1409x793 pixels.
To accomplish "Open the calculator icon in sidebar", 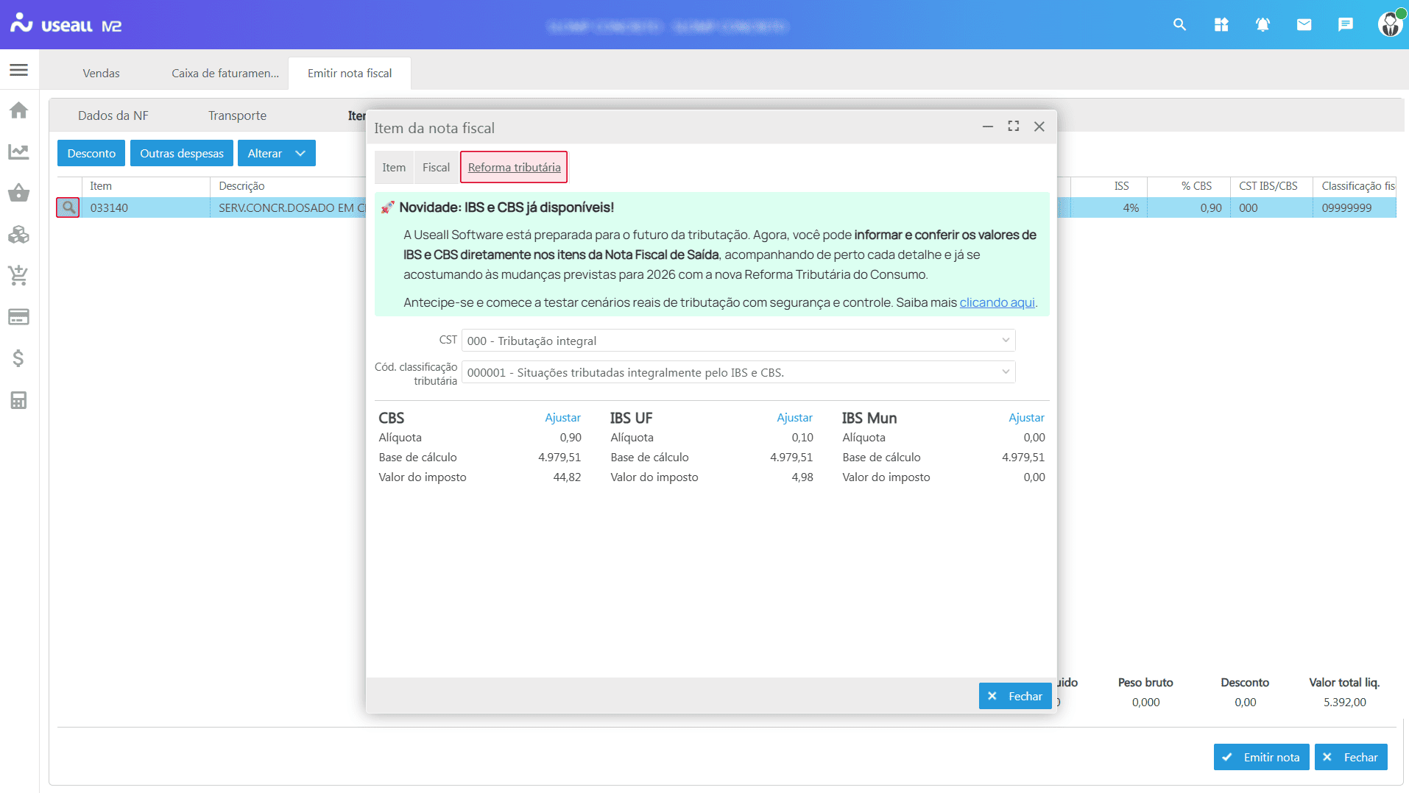I will [x=18, y=400].
